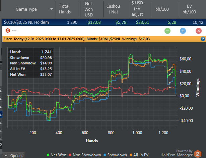Toggle the Non Showdown legend series

point(85,155)
